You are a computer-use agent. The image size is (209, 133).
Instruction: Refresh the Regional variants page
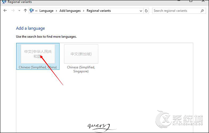146,11
